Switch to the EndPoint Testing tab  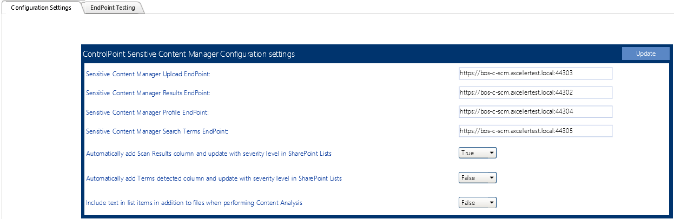[x=113, y=8]
